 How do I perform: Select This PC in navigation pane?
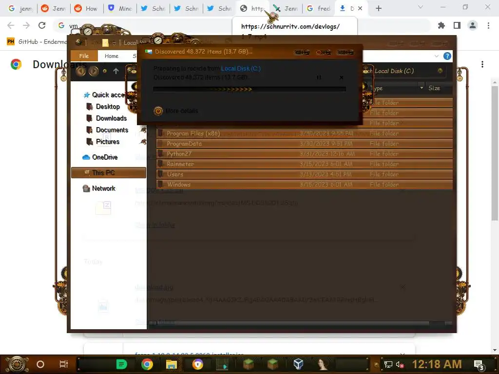109,173
